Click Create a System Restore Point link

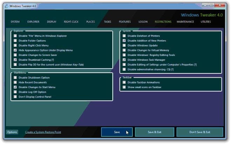point(43,132)
